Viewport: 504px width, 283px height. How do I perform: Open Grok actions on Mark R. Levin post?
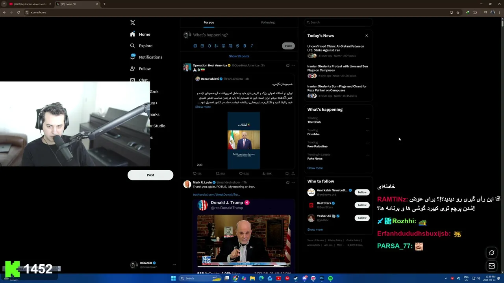tap(287, 182)
